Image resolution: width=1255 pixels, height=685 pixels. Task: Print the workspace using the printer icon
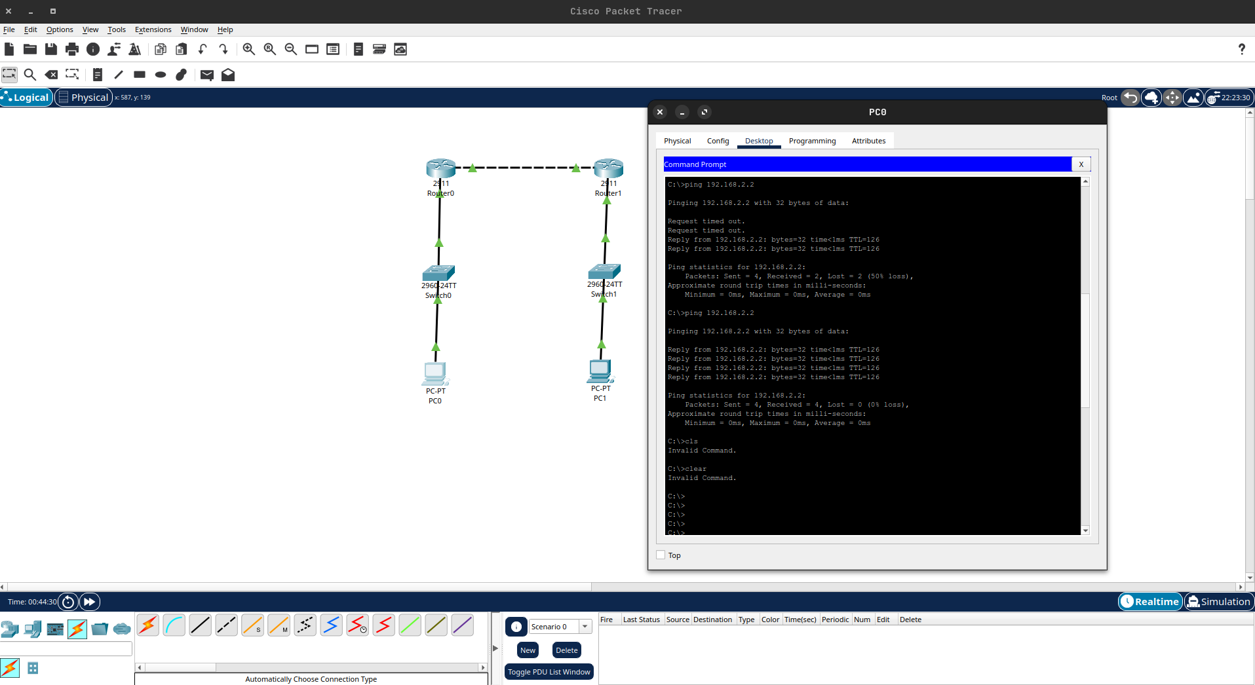[72, 49]
